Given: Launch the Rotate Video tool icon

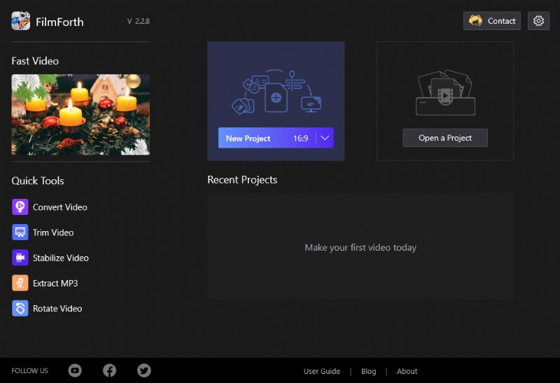Looking at the screenshot, I should coord(20,308).
